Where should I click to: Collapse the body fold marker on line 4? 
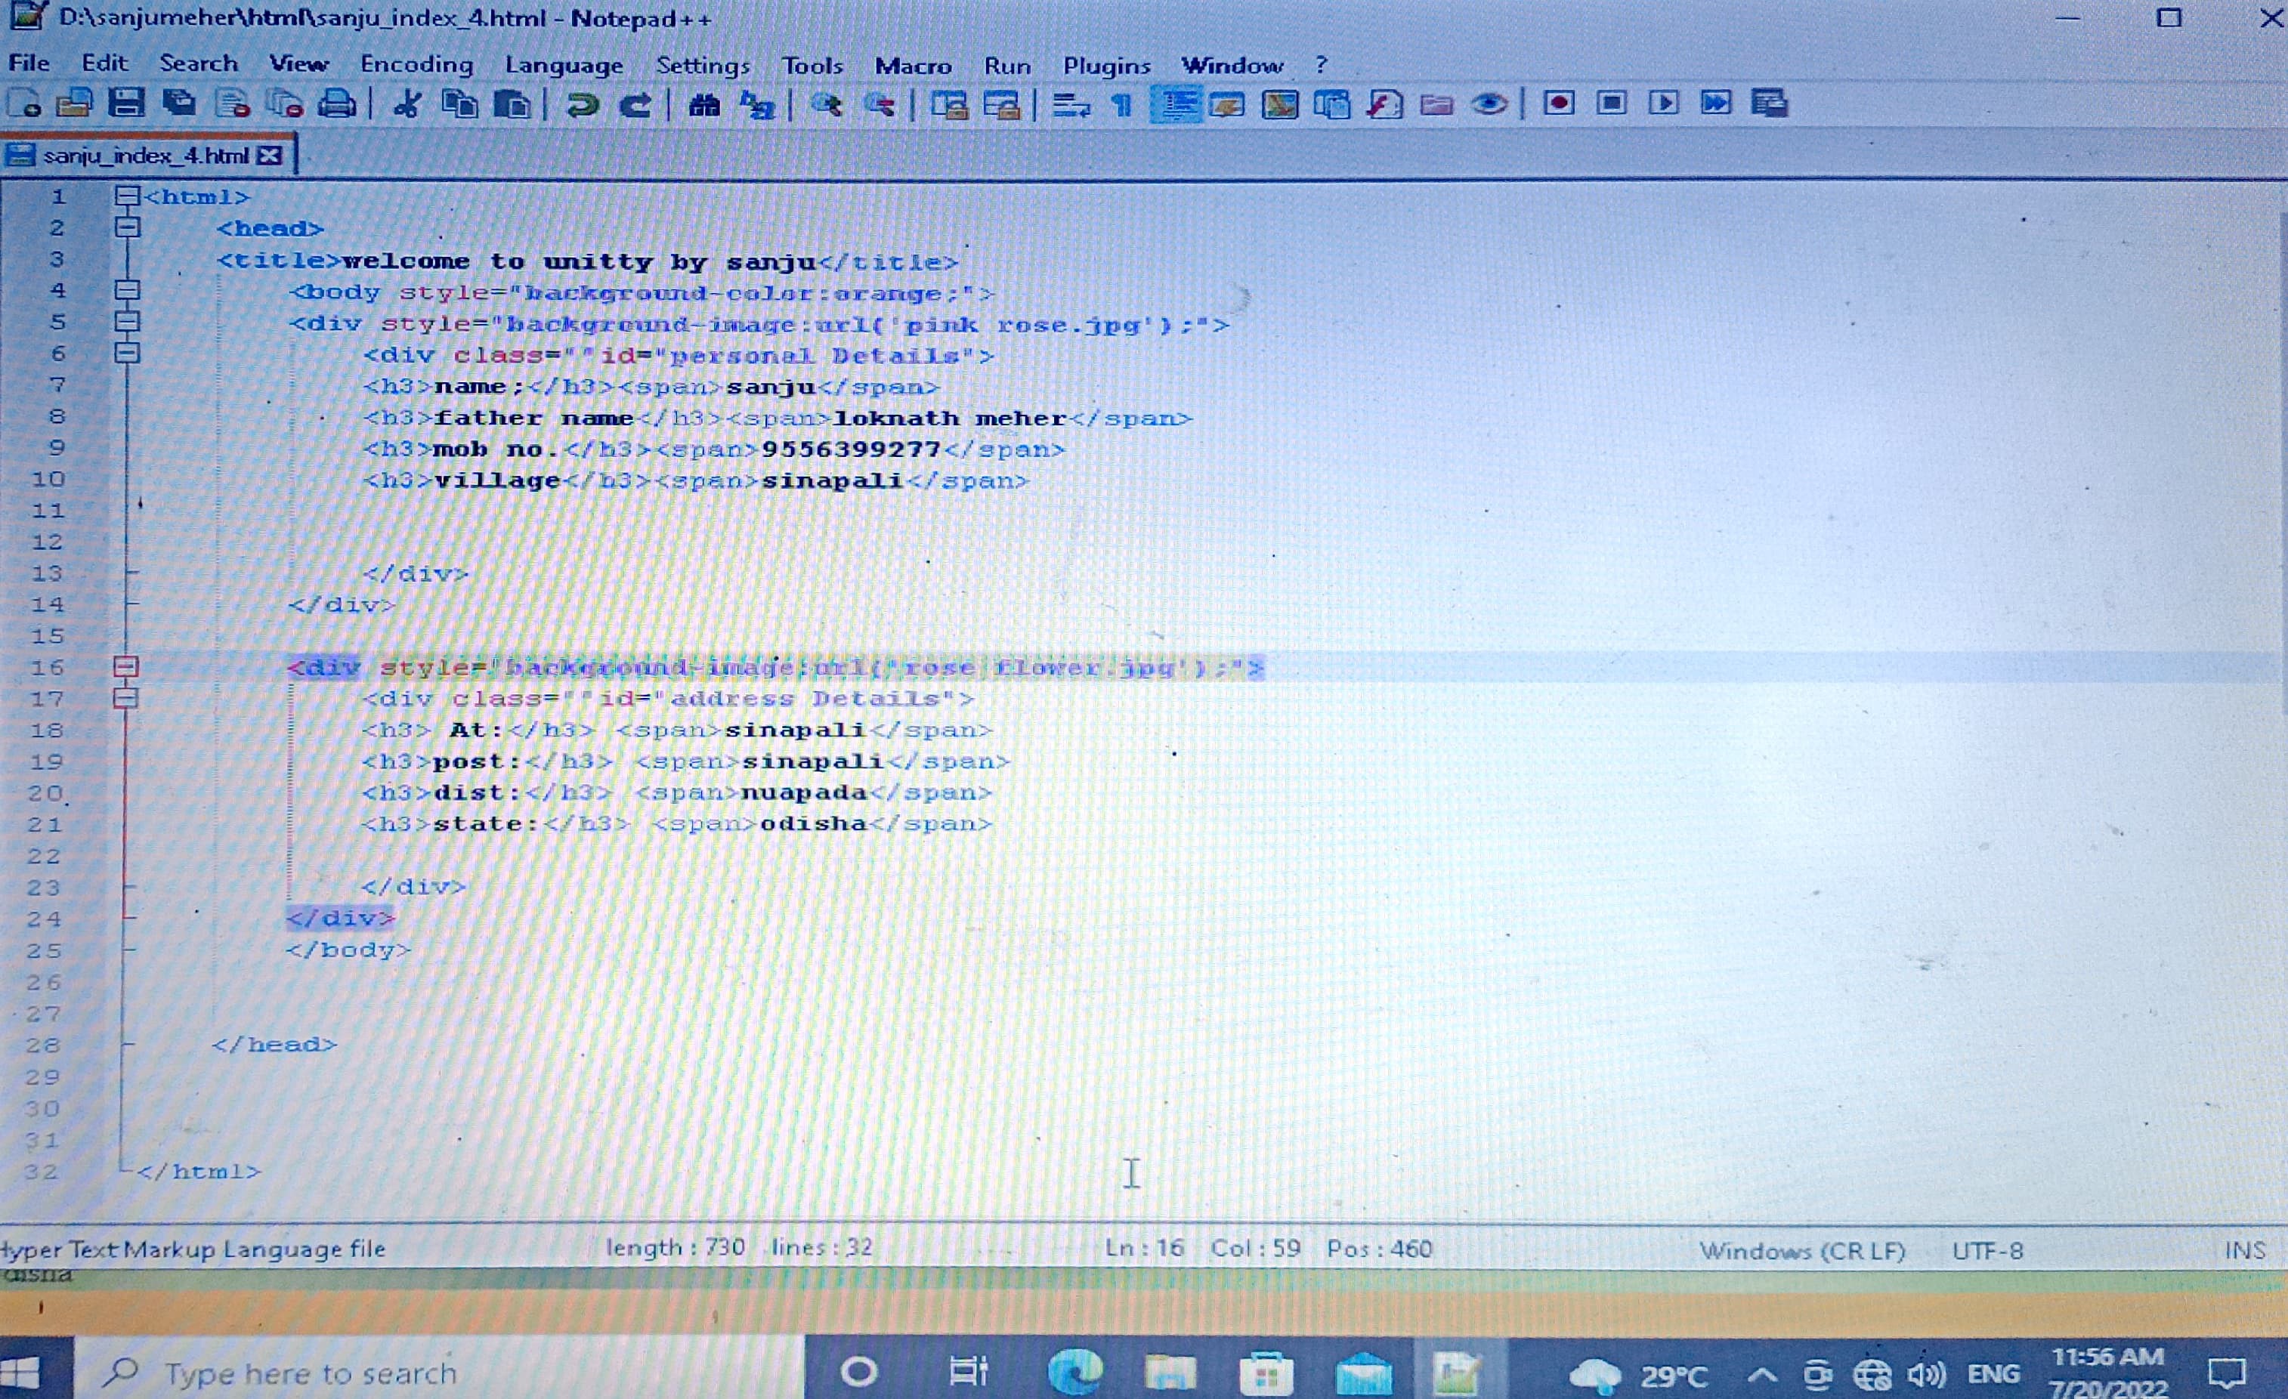pyautogui.click(x=127, y=291)
